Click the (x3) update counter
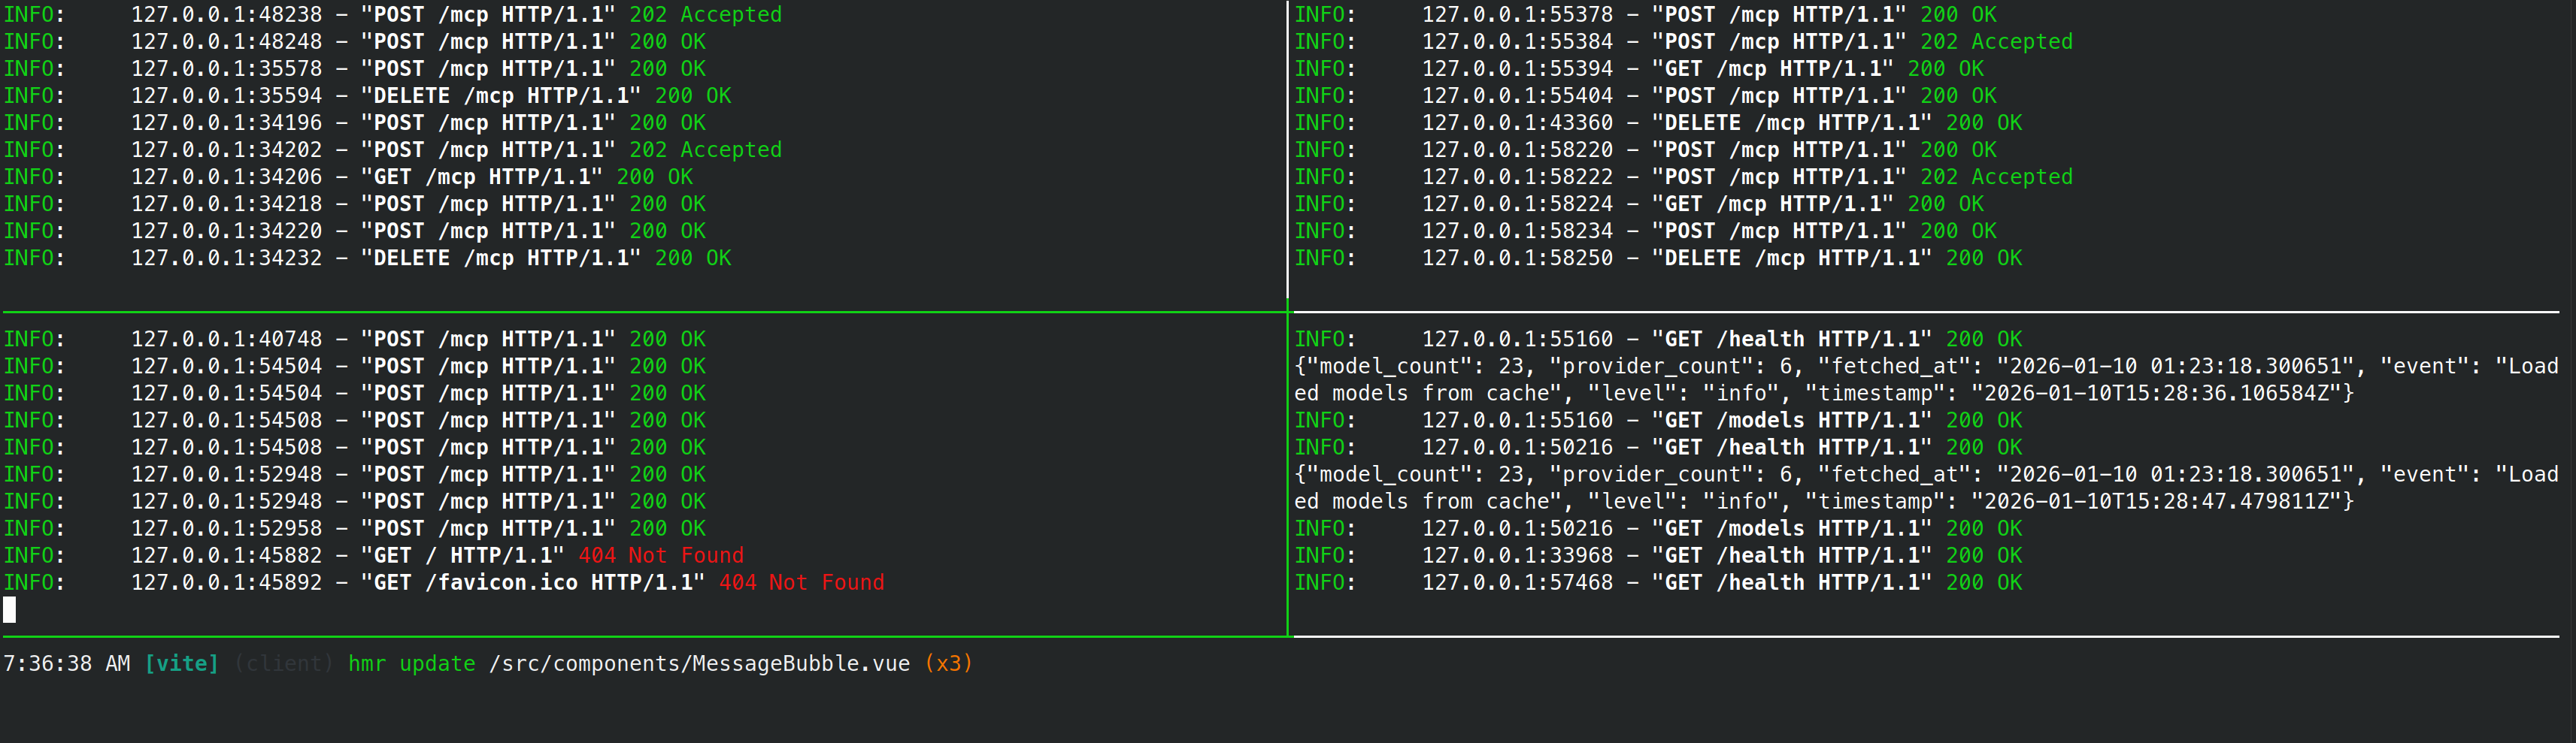This screenshot has height=743, width=2576. click(948, 664)
